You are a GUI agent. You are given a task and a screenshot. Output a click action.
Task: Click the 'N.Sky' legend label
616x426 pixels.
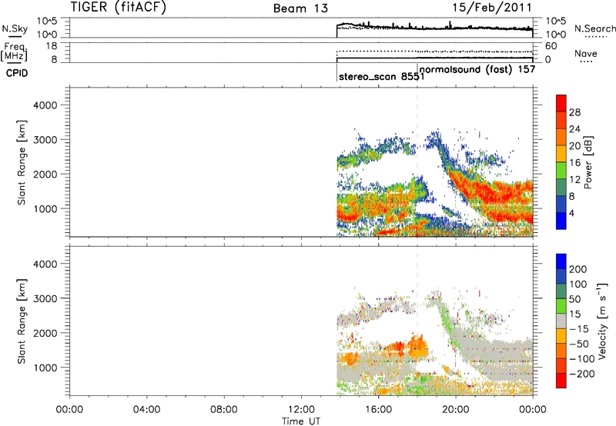tap(15, 28)
